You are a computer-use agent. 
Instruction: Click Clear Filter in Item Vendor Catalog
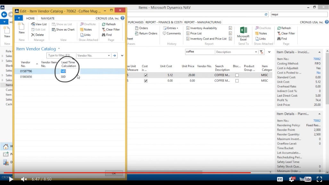(111, 29)
